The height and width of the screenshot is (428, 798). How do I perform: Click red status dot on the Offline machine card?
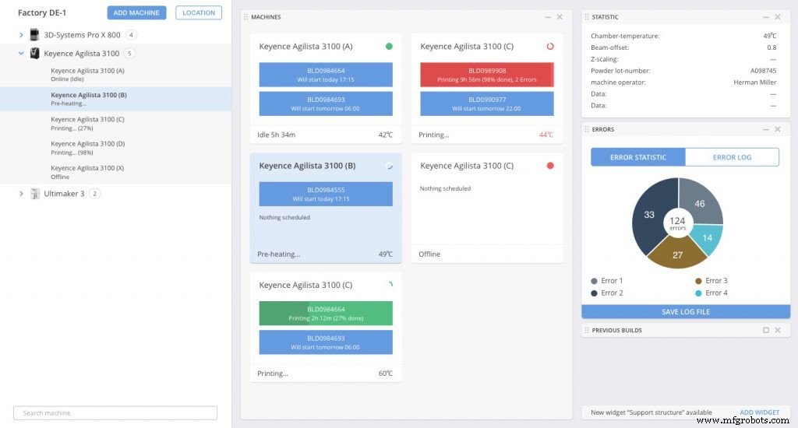pos(550,166)
